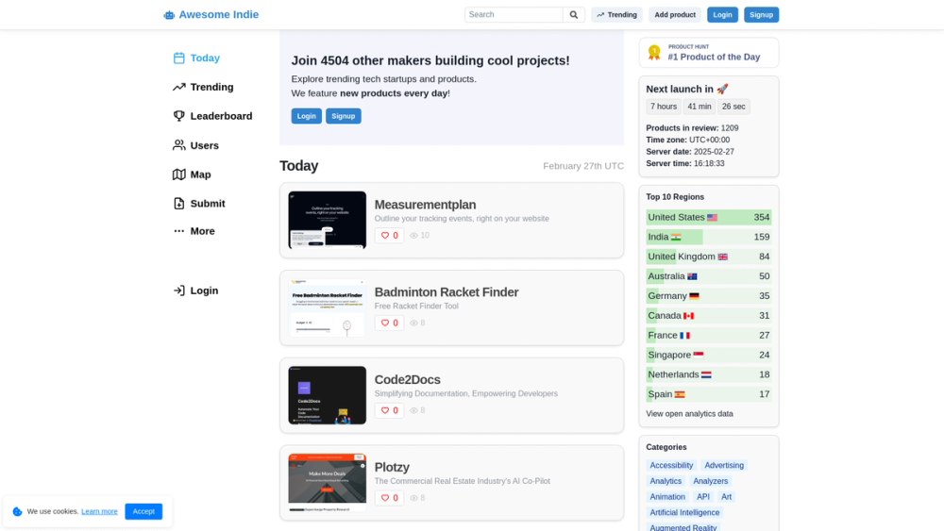Click the Login button in top bar
This screenshot has height=531, width=944.
[722, 14]
